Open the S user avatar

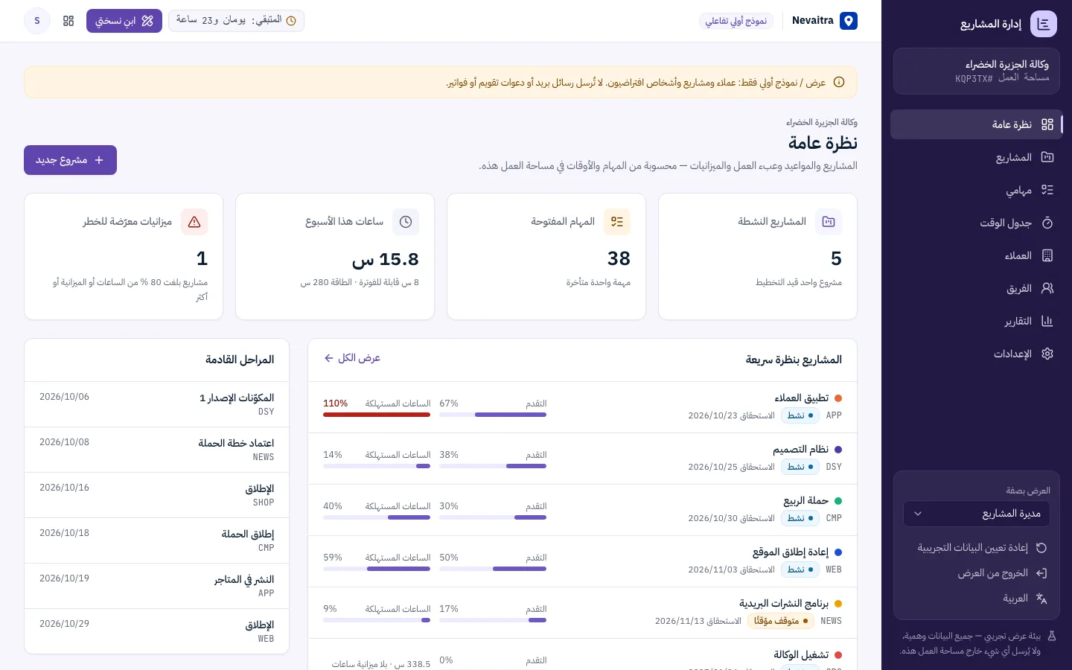coord(37,21)
